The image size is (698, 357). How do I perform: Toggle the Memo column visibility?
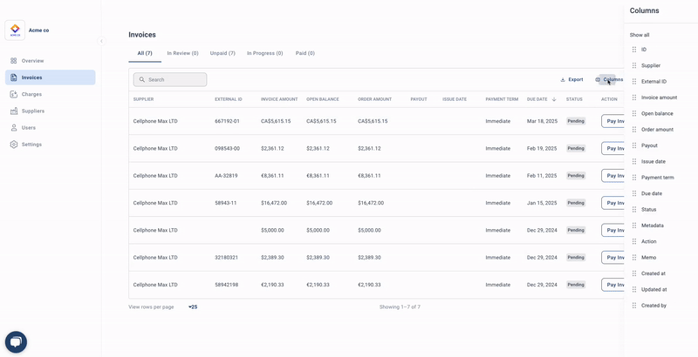coord(648,258)
